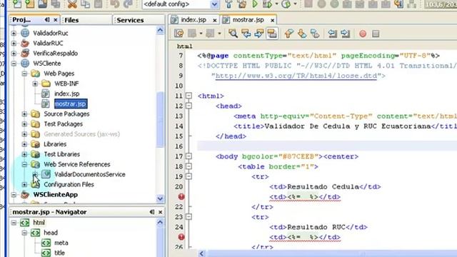This screenshot has width=457, height=257.
Task: Close the index.jsp editor tab
Action: (x=214, y=20)
